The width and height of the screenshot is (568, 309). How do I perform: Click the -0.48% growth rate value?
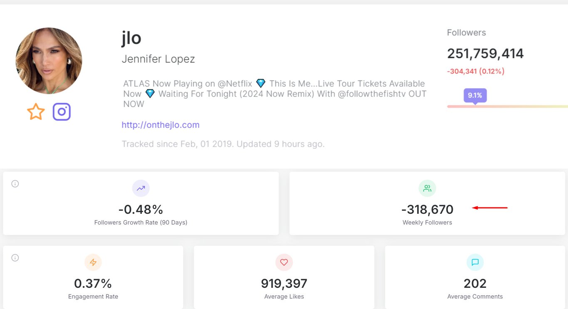click(141, 209)
